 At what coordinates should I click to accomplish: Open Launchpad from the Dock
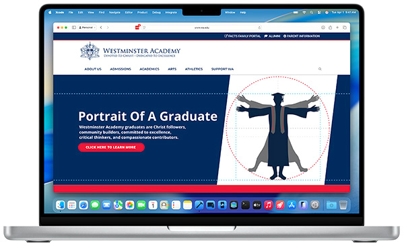(72, 205)
